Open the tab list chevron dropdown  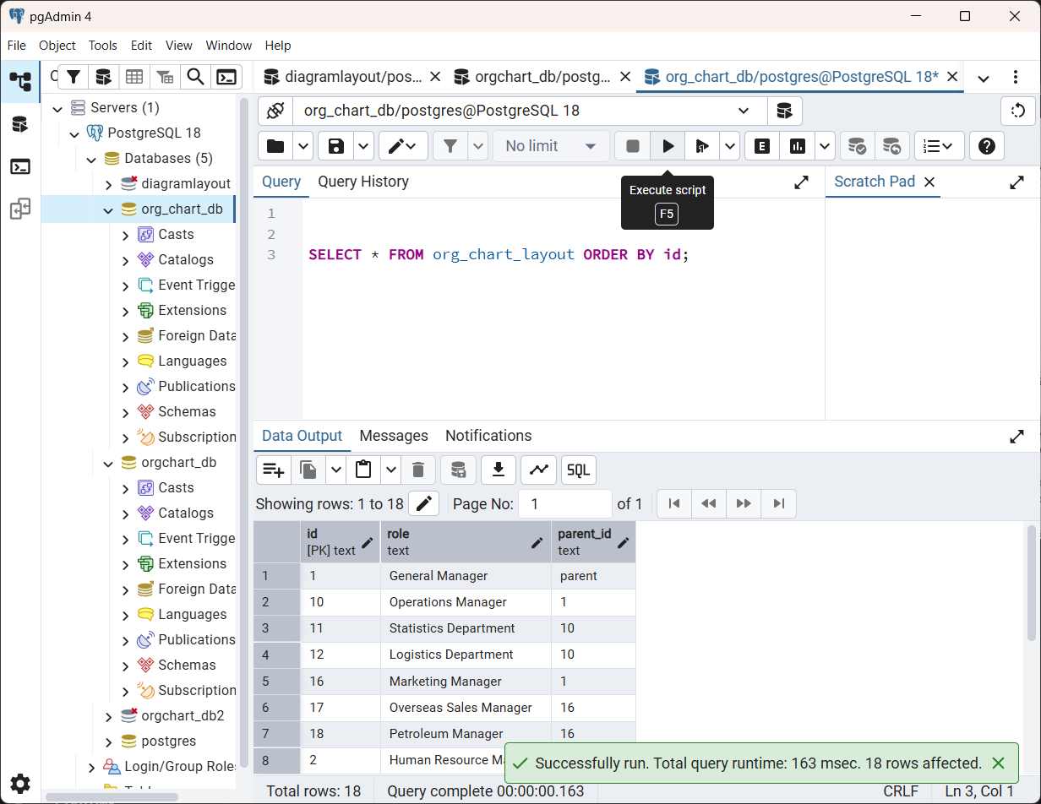pos(983,78)
